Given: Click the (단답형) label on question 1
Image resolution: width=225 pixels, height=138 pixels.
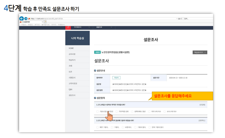Looking at the screenshot, I should point(202,105).
